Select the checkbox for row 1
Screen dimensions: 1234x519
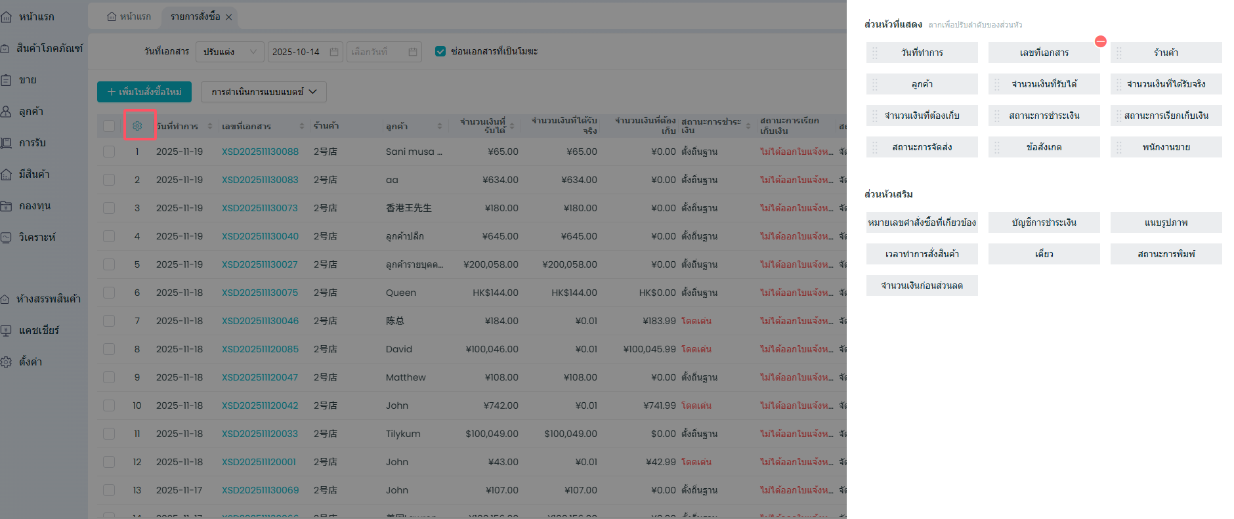(x=109, y=152)
